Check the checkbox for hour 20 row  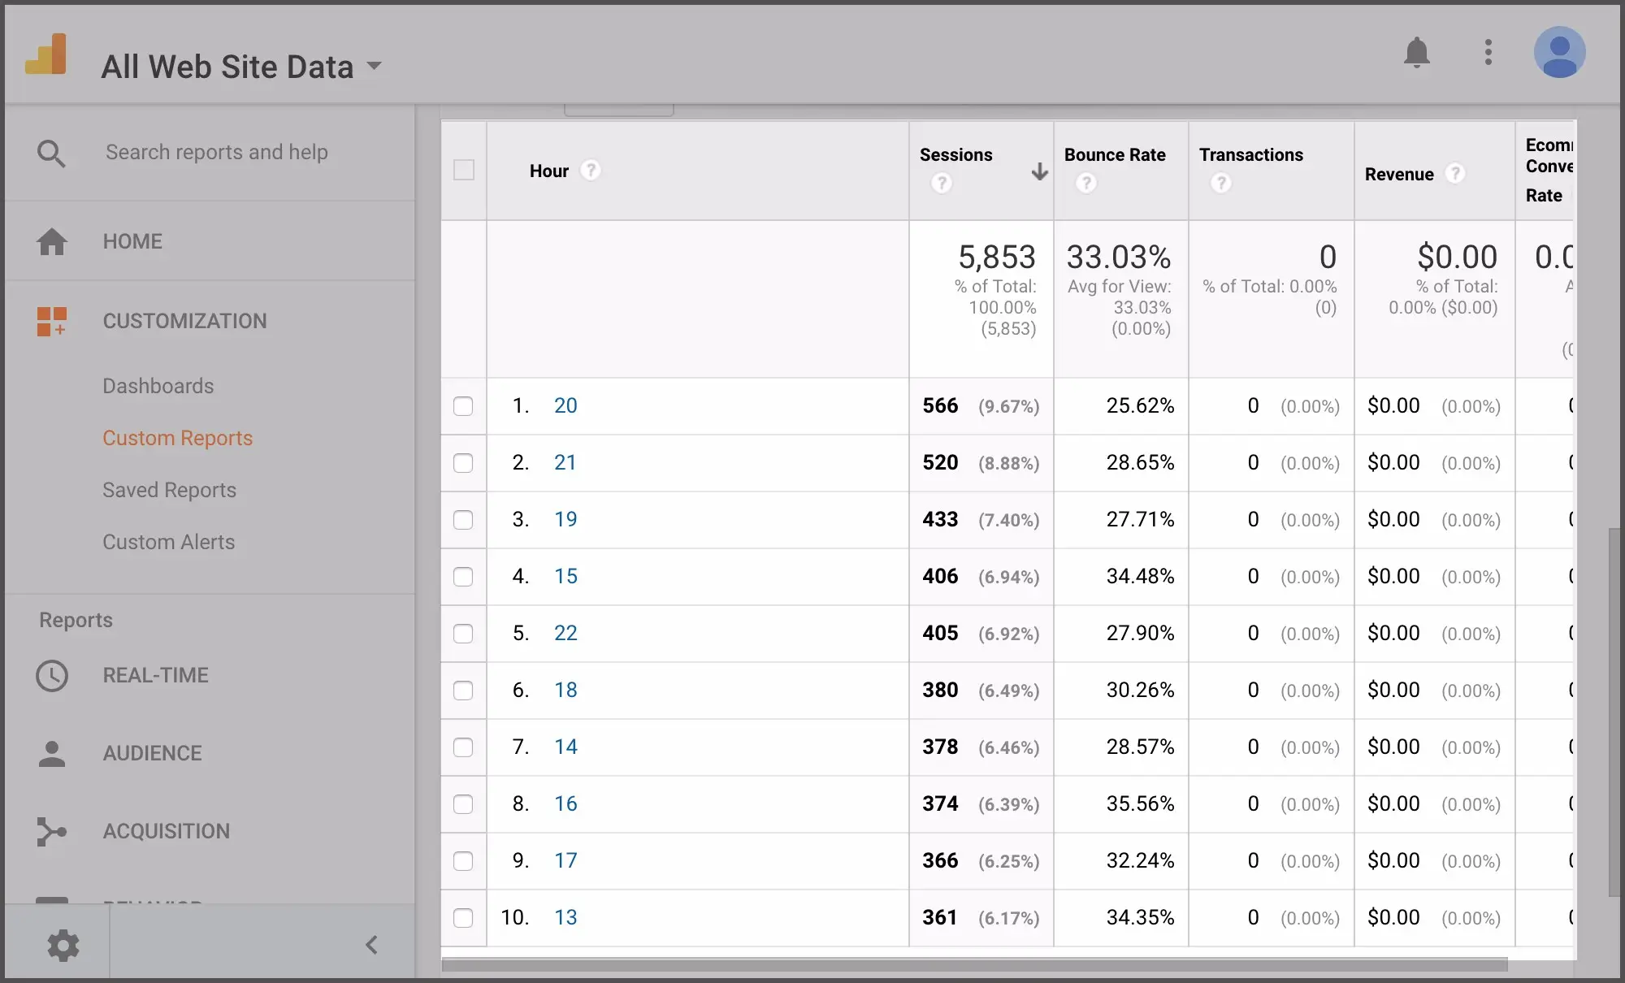(464, 406)
